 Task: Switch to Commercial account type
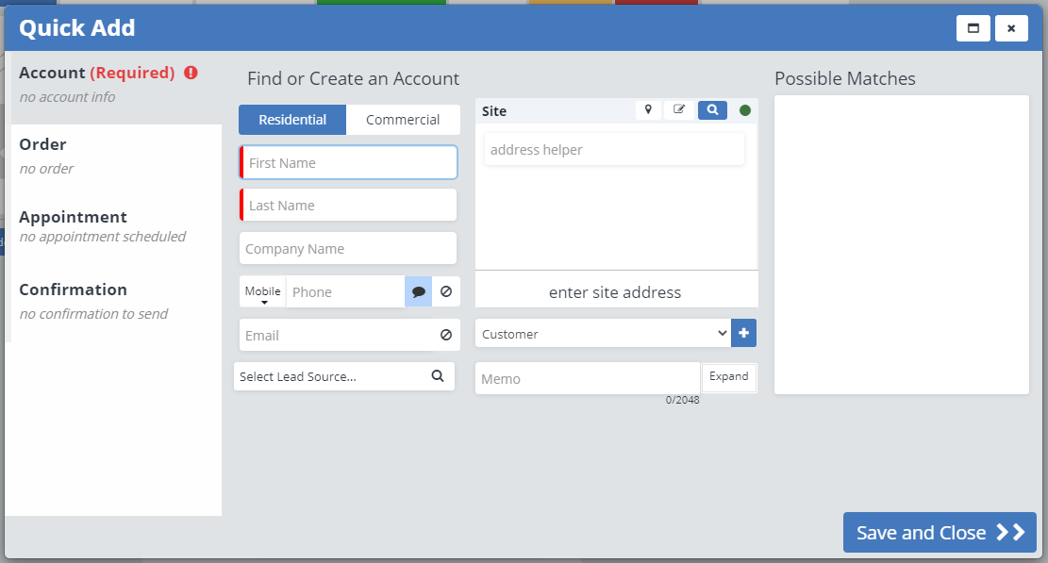pyautogui.click(x=403, y=120)
